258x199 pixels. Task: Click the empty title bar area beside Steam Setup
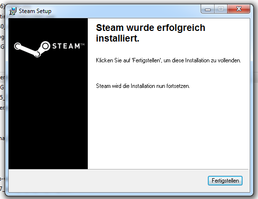126,11
